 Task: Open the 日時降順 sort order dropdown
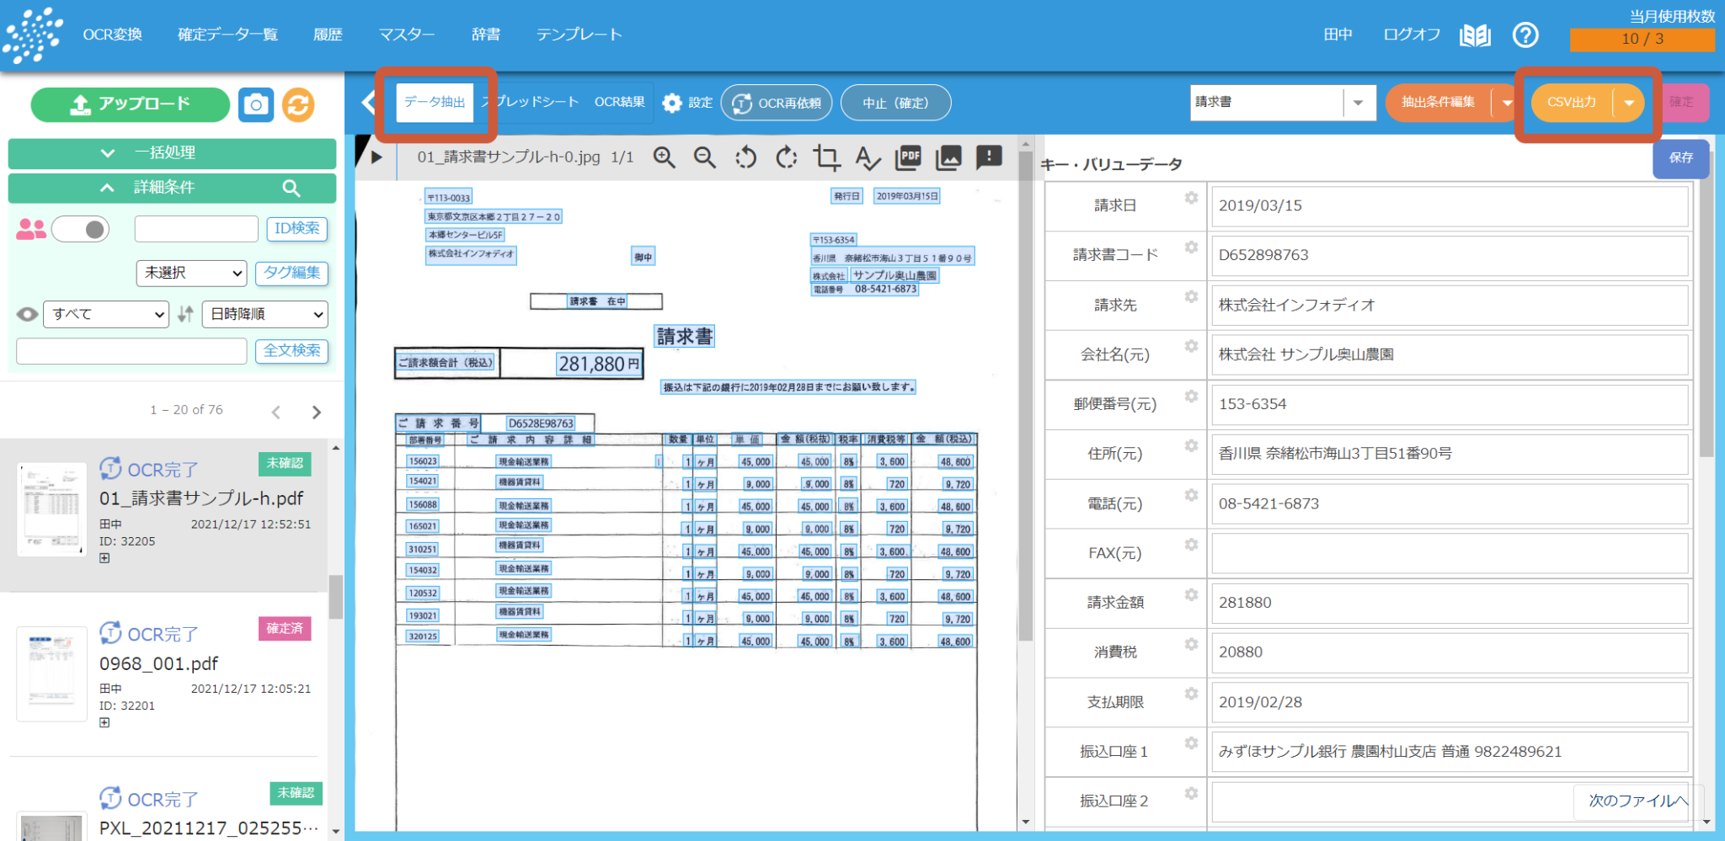pyautogui.click(x=264, y=314)
